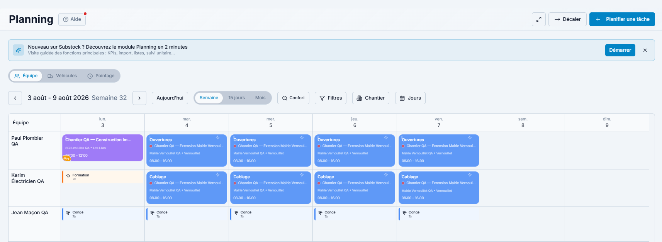Select team member Paul Plombier QA
This screenshot has width=662, height=242.
coord(27,141)
